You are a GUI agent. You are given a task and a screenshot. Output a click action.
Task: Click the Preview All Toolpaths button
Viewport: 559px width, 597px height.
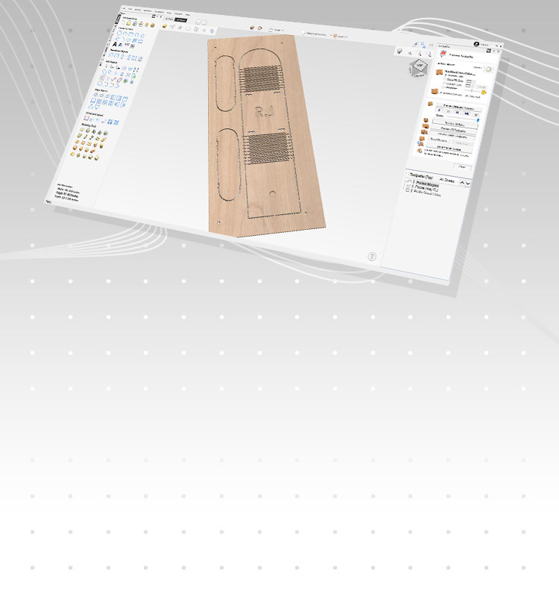(x=453, y=131)
